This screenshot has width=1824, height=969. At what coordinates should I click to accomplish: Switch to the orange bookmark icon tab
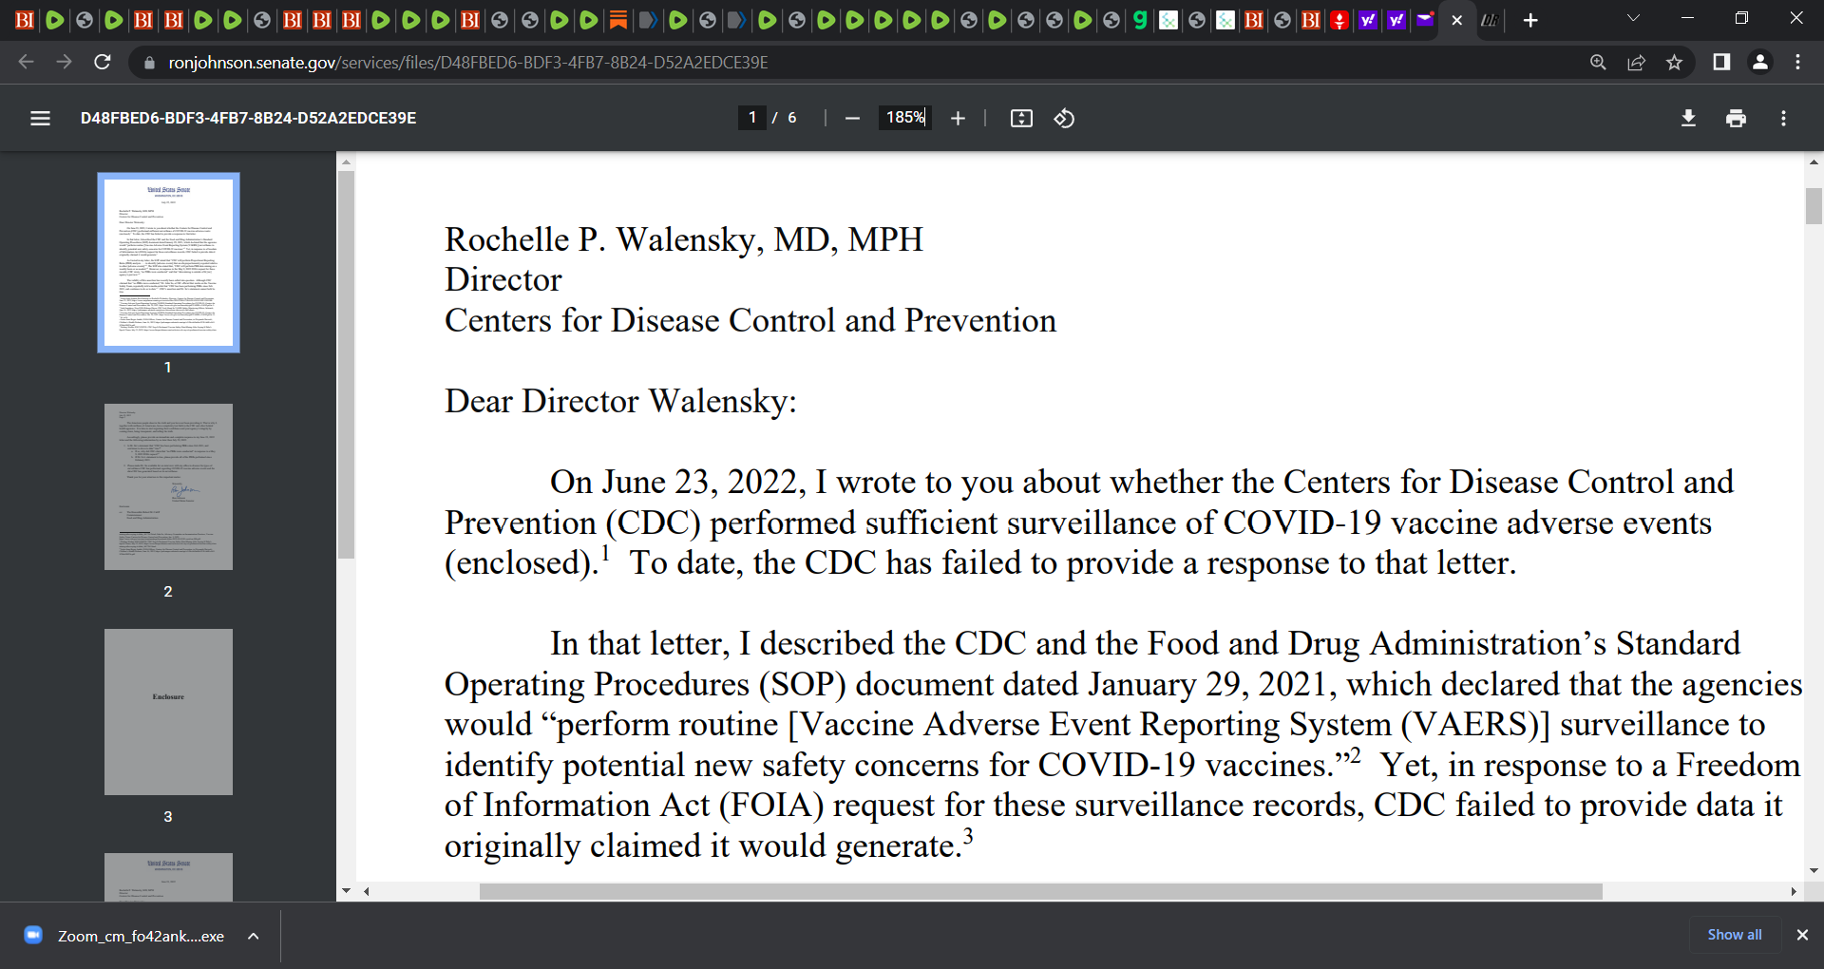pos(618,20)
